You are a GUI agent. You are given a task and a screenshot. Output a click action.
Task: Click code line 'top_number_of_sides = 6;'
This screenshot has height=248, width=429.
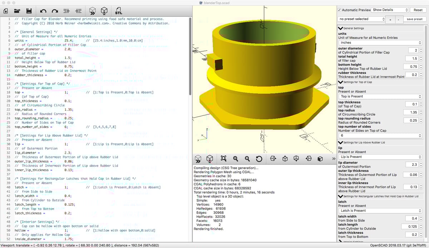click(x=41, y=127)
